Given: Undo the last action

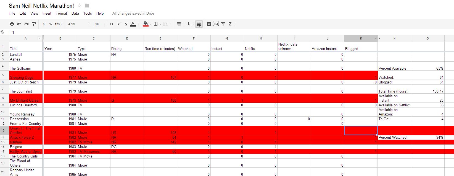Looking at the screenshot, I should pos(19,24).
